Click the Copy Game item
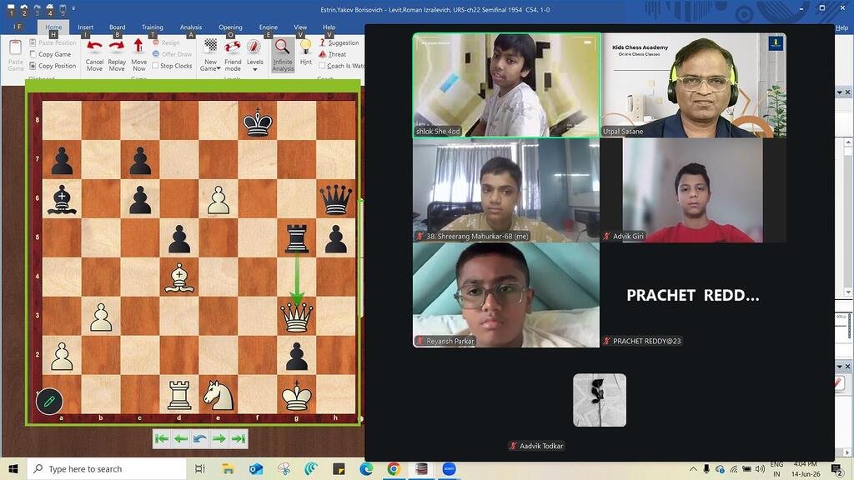 point(50,54)
